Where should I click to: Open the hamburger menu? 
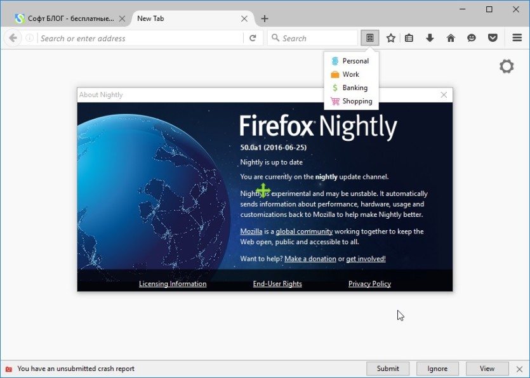(517, 37)
